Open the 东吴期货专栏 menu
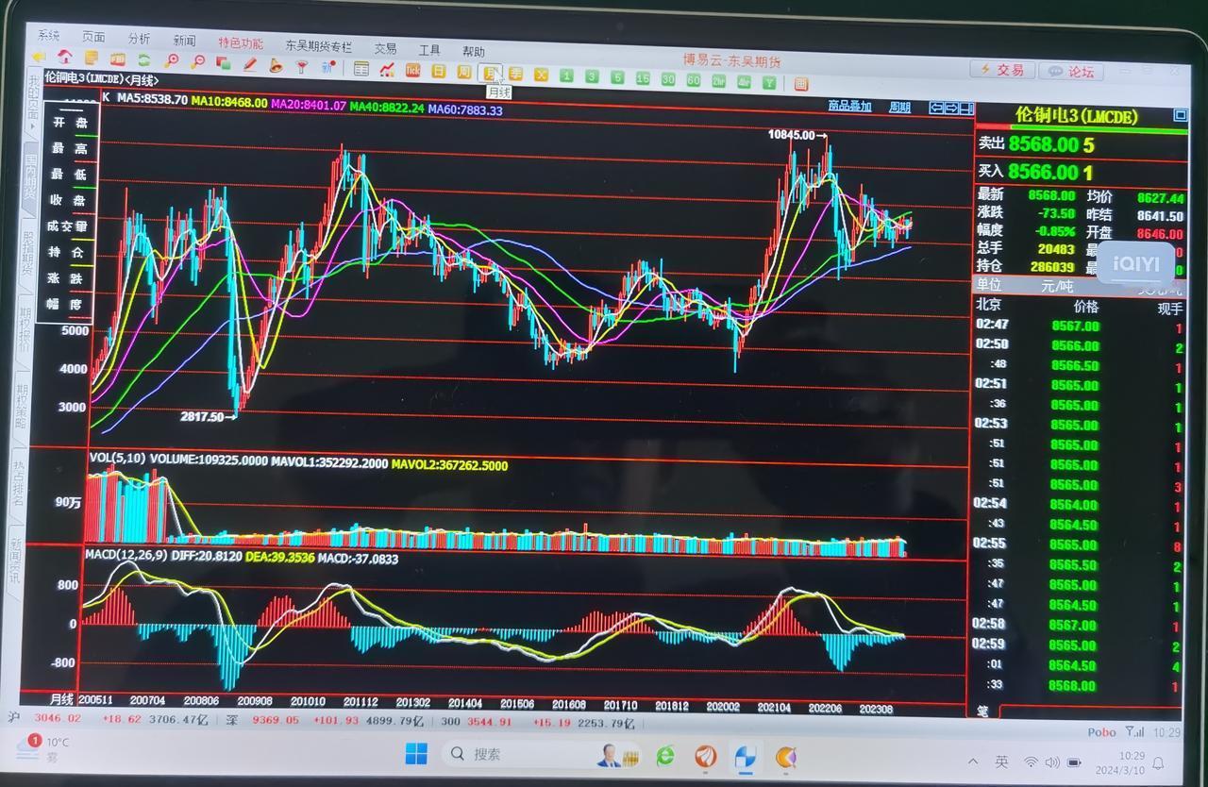The image size is (1208, 787). [x=318, y=45]
